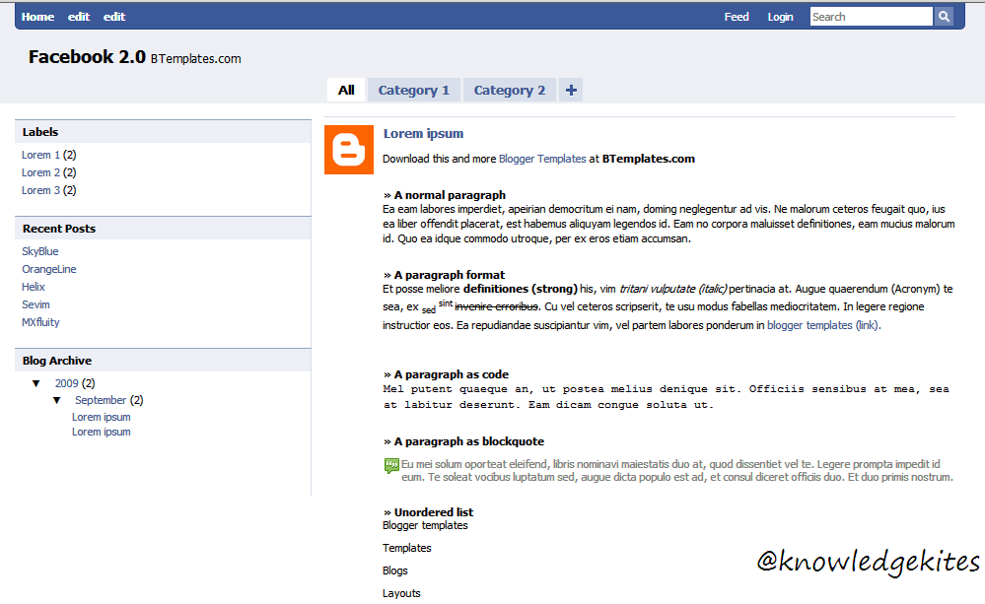Open the Helix recent post

pyautogui.click(x=34, y=287)
